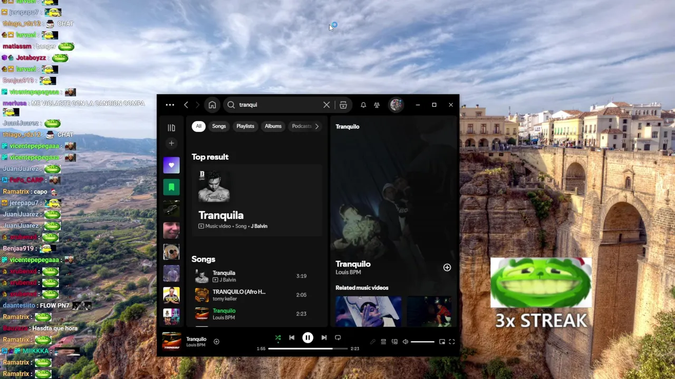This screenshot has width=675, height=379.
Task: Click the 2:05 duration of TRANQUILO
Action: [301, 295]
